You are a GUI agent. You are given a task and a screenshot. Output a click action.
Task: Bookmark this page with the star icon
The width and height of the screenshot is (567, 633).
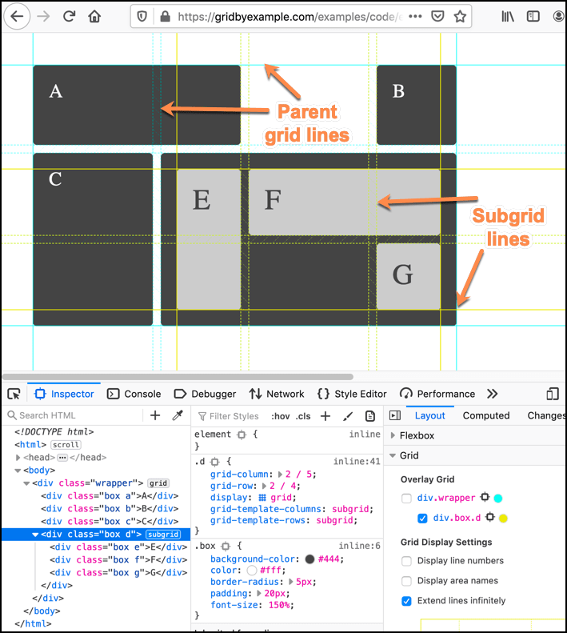460,16
